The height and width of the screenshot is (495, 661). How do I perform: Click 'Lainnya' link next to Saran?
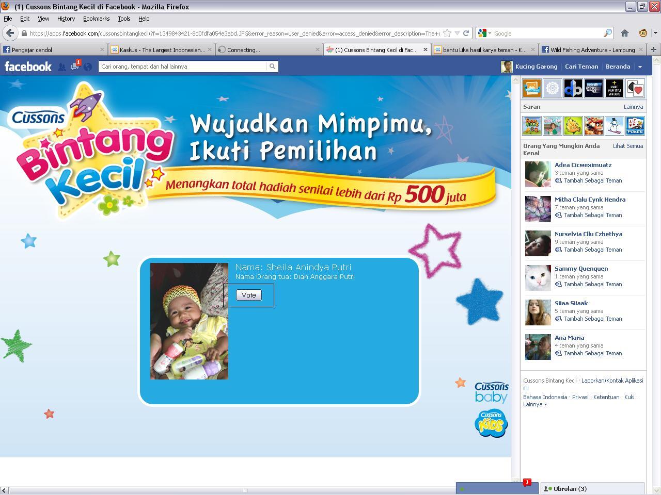(x=633, y=107)
